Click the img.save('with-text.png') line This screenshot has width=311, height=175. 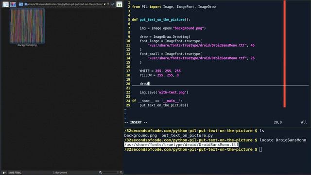pyautogui.click(x=164, y=92)
